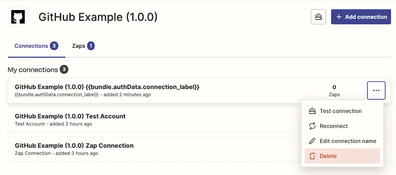Click the GitHub app logo icon
The width and height of the screenshot is (396, 175).
[18, 17]
